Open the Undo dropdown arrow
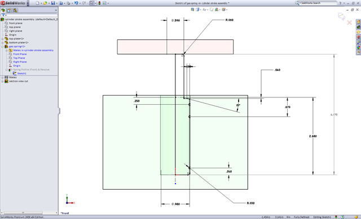Viewport: 361px width, 219px height. click(x=80, y=3)
